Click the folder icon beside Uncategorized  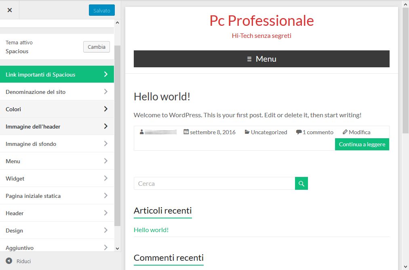coord(247,132)
